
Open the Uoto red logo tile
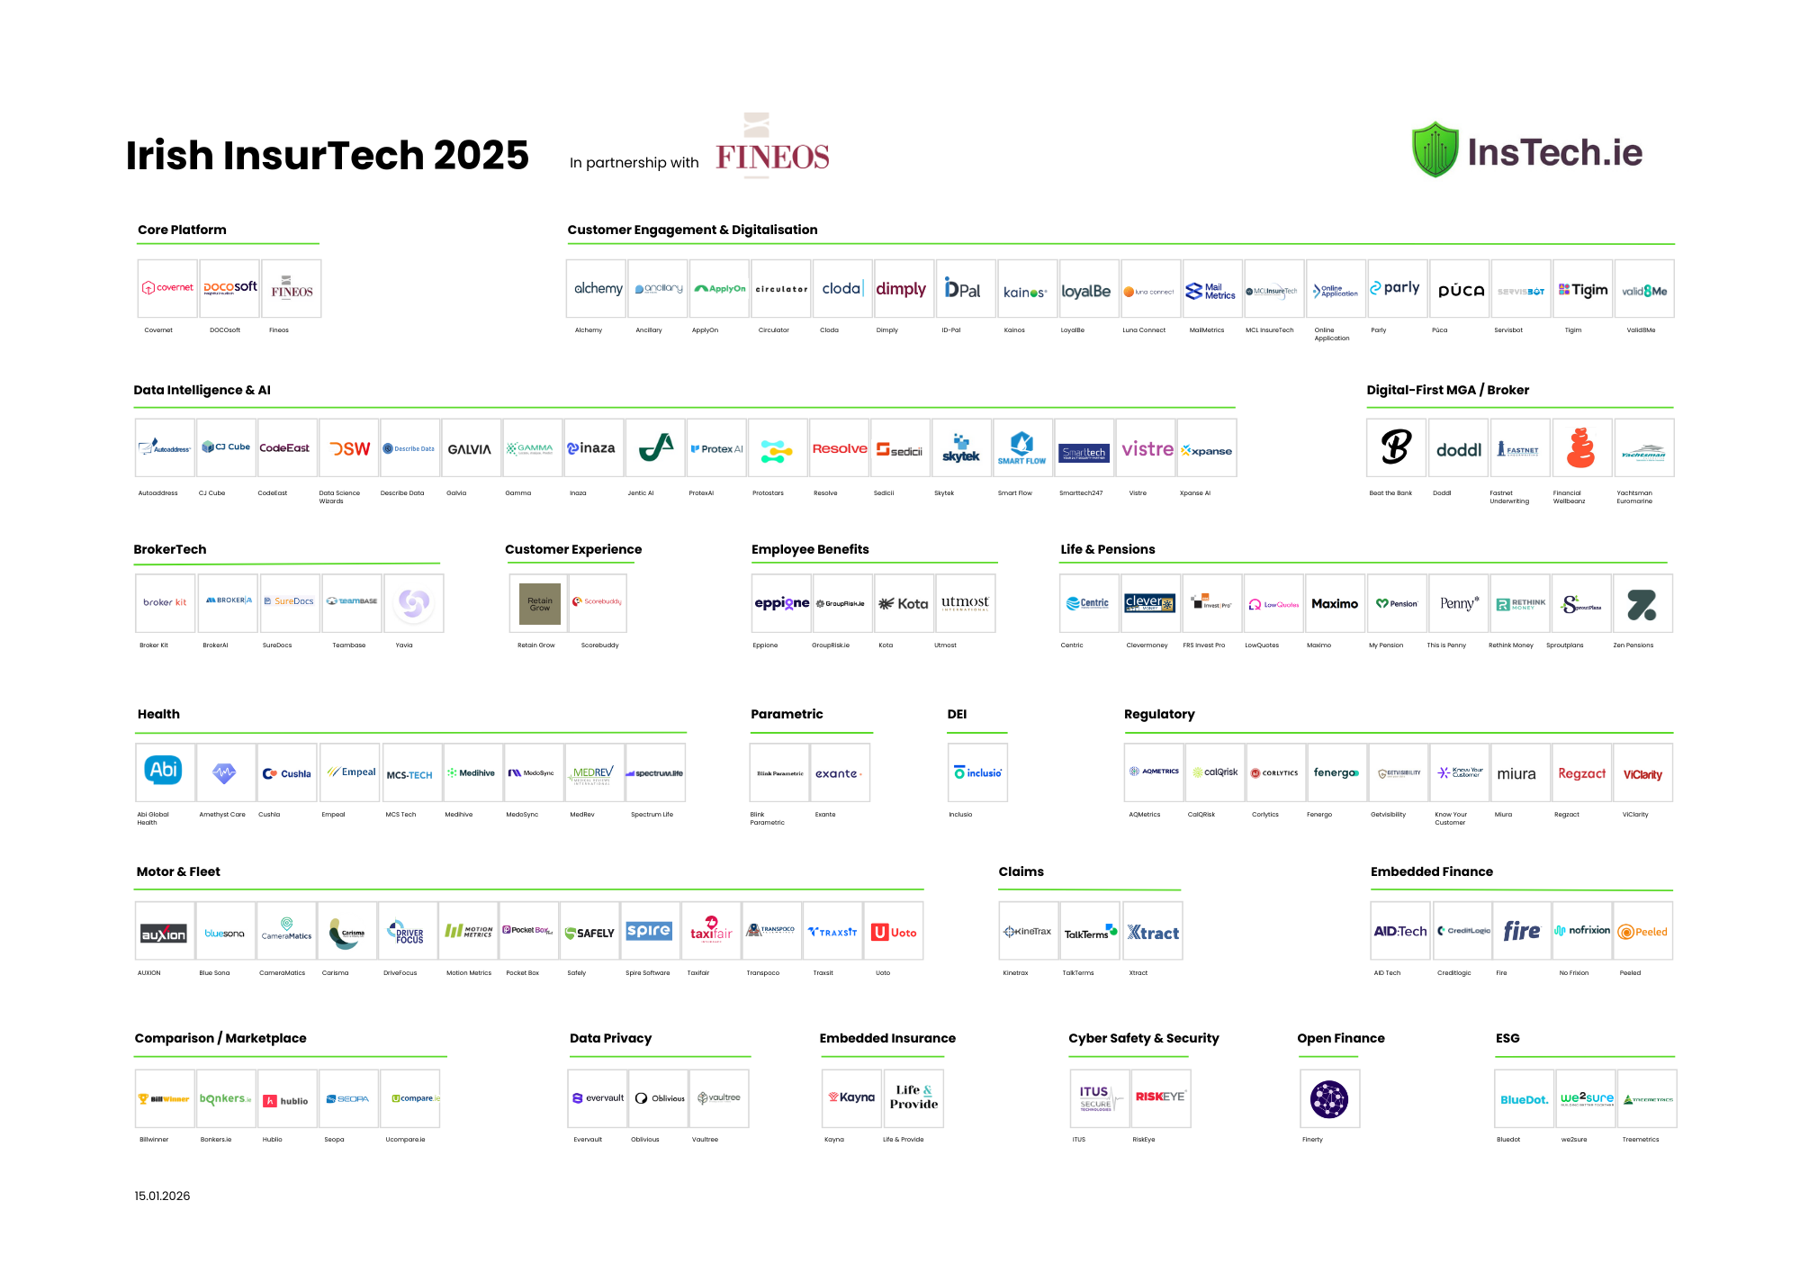tap(893, 932)
